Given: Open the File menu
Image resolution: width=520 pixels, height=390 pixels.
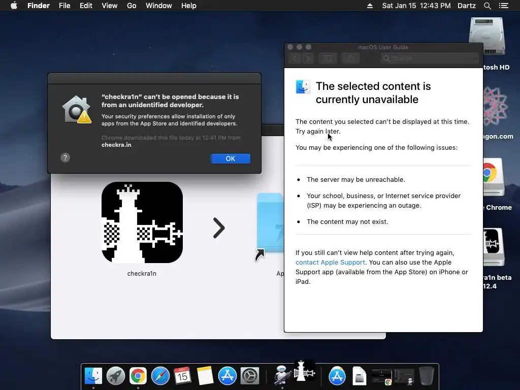Looking at the screenshot, I should (64, 6).
